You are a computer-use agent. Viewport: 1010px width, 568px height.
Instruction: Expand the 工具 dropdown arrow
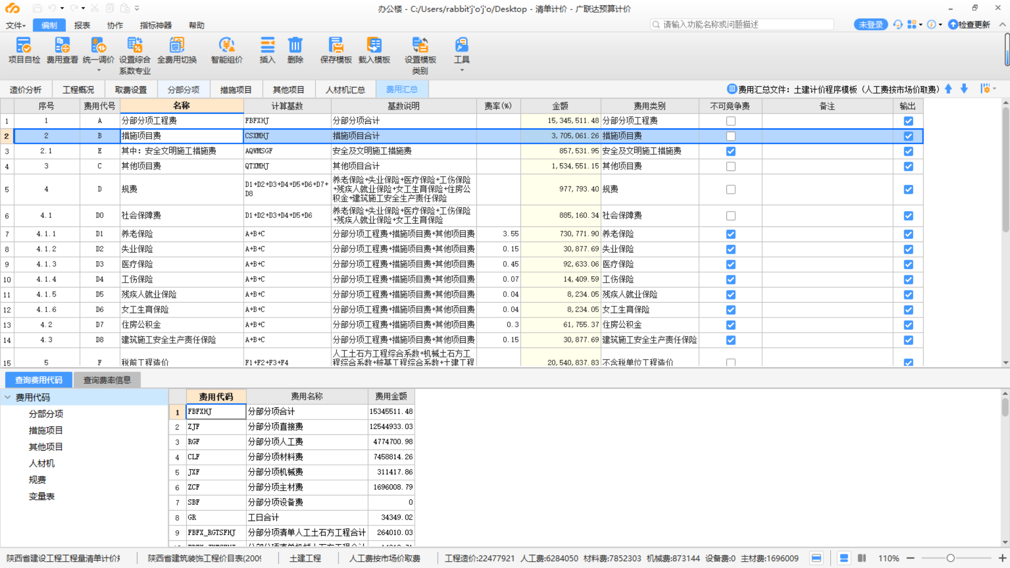462,71
